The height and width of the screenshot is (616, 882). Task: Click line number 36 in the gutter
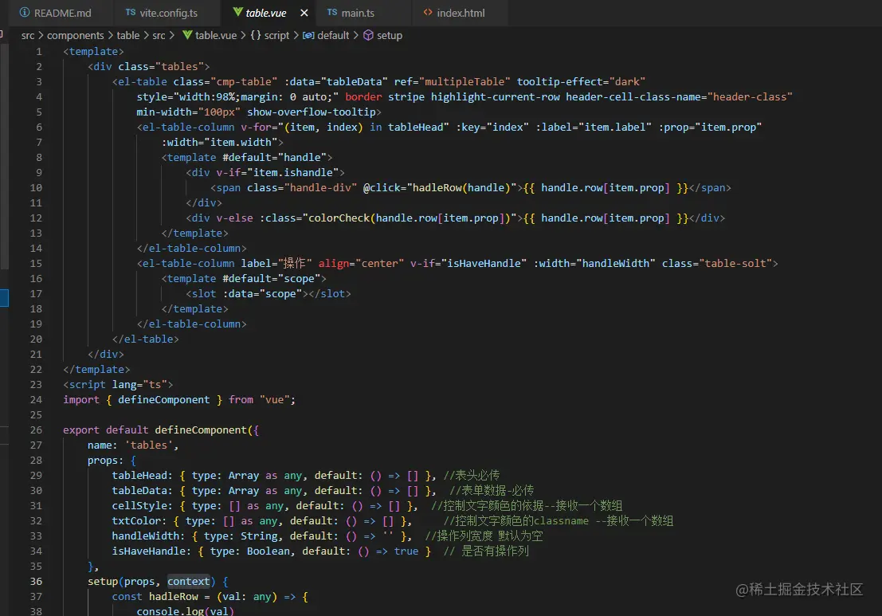coord(36,581)
